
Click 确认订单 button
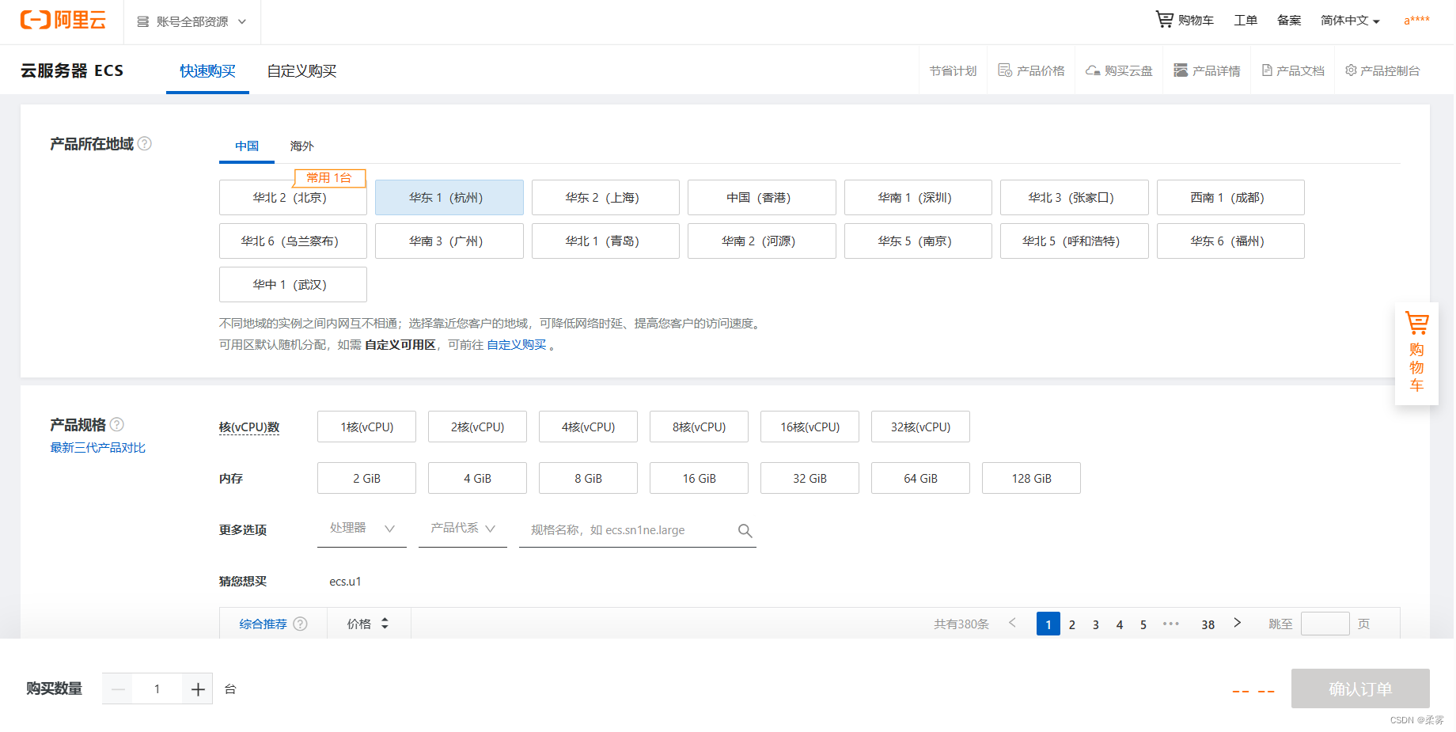1360,688
